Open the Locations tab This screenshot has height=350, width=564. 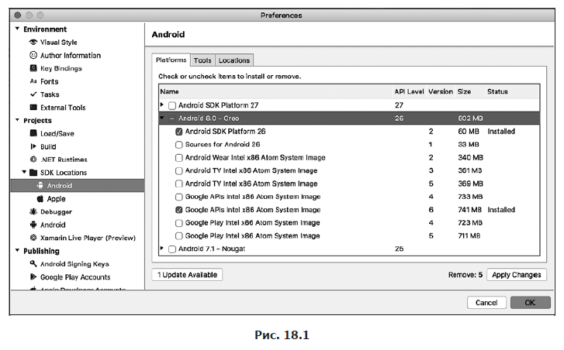click(234, 60)
